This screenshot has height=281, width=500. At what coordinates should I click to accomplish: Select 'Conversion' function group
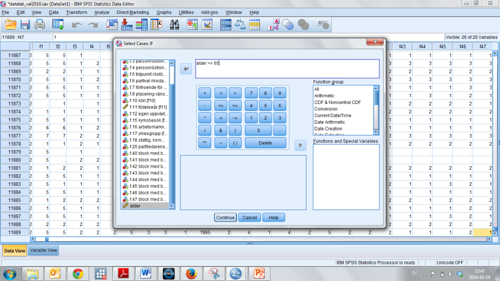coord(326,109)
